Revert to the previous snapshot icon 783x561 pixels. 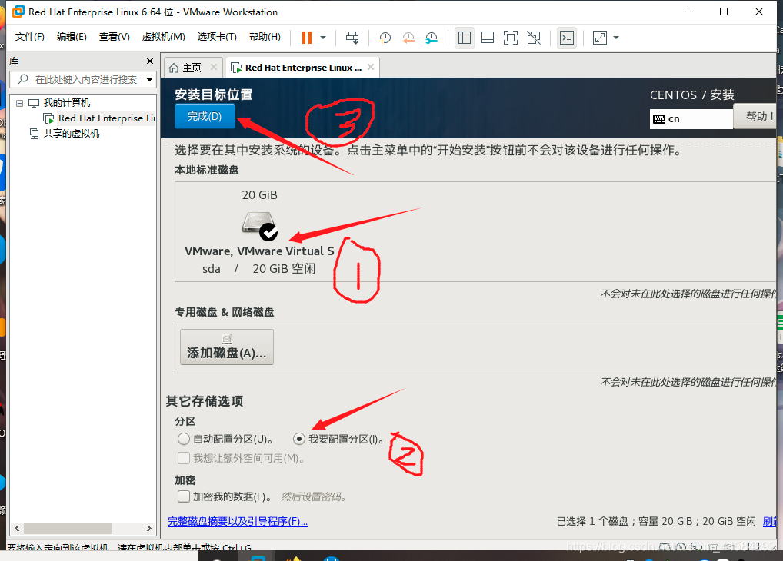pyautogui.click(x=408, y=38)
